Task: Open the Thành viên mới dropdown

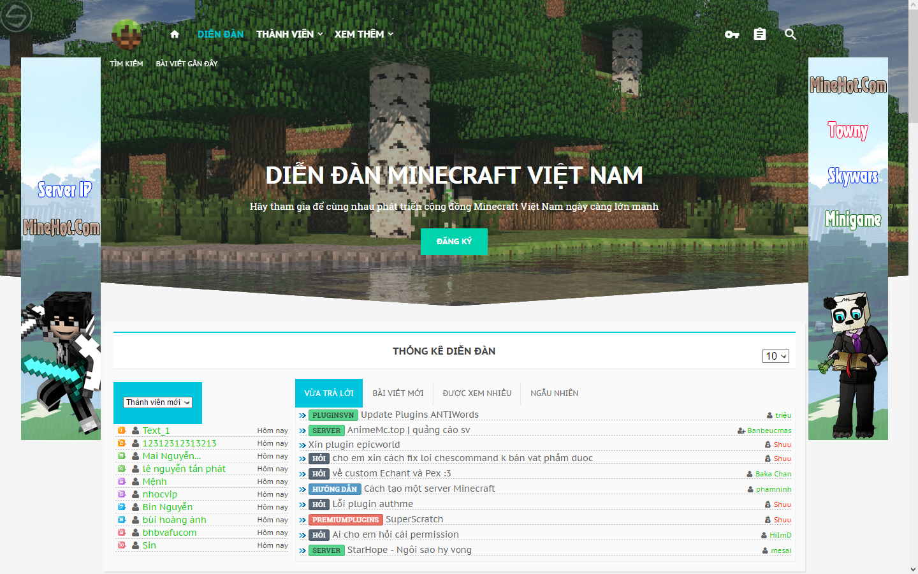Action: point(157,402)
